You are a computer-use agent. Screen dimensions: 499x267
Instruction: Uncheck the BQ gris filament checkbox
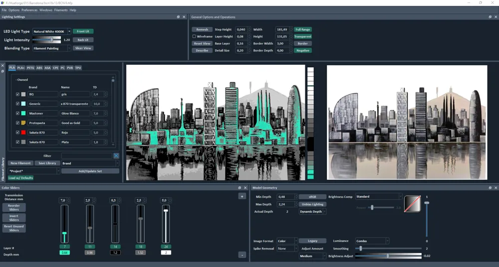pyautogui.click(x=17, y=94)
